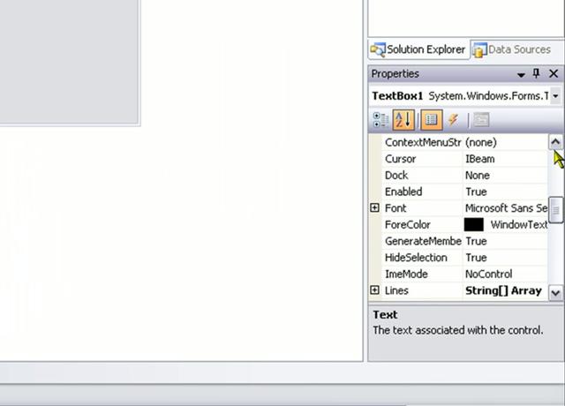Click the Enabled value True

pyautogui.click(x=476, y=192)
